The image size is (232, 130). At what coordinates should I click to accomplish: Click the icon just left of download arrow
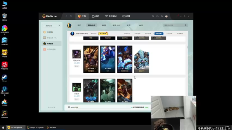coord(157,16)
